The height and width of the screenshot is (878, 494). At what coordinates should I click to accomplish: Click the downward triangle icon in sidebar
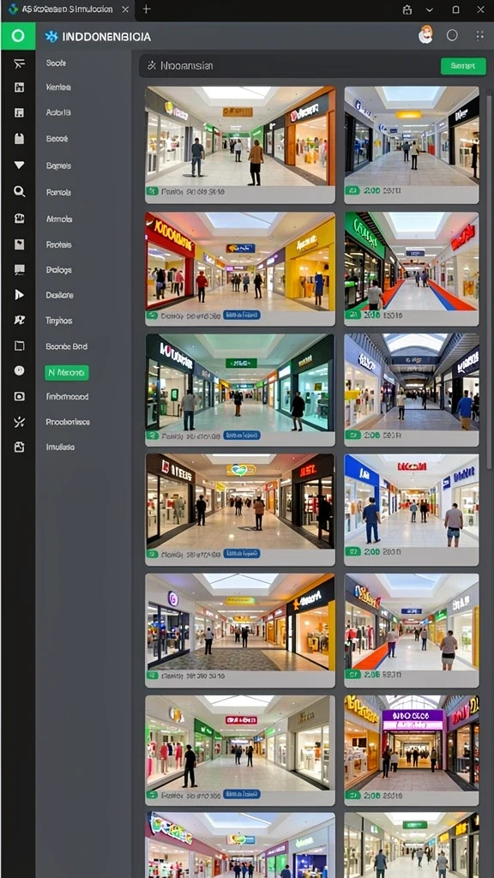19,165
